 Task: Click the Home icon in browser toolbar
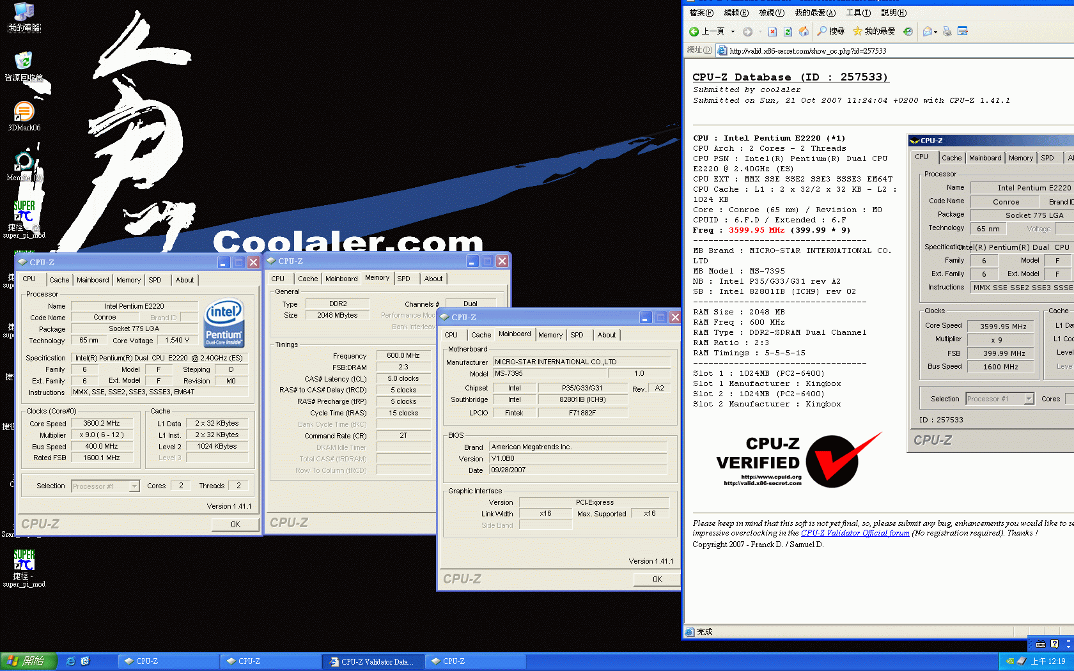[804, 31]
